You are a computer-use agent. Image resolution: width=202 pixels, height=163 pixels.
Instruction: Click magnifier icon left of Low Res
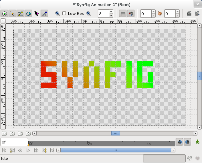58,13
